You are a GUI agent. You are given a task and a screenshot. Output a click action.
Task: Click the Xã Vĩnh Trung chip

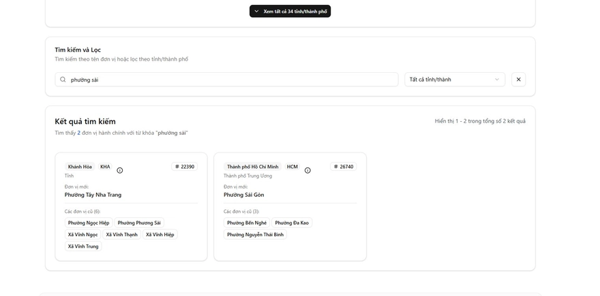click(x=83, y=246)
